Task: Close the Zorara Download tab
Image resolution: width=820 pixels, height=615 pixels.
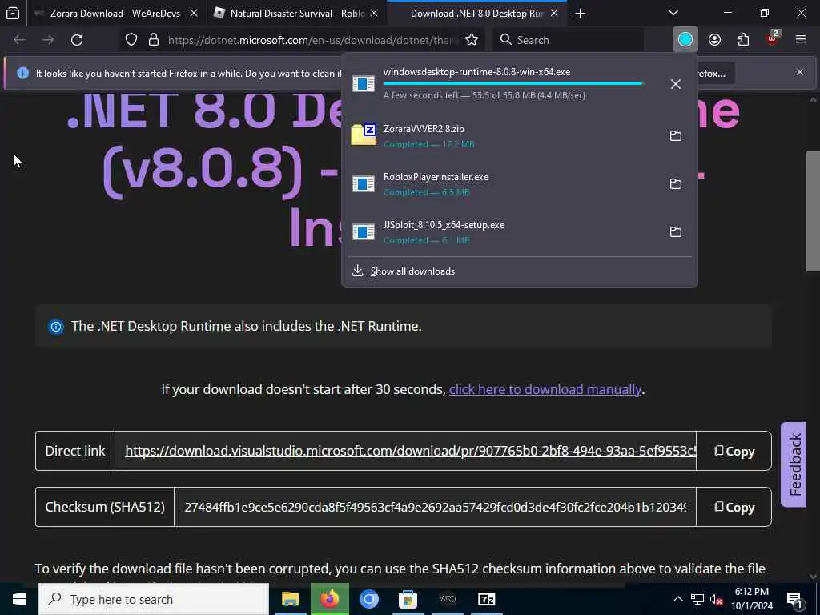Action: [194, 13]
